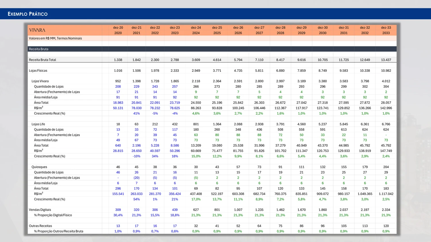Viewport: 431px width, 242px height.
Task: Select Lojas Vivara R$/m² value '142.996'
Action: 386,108
